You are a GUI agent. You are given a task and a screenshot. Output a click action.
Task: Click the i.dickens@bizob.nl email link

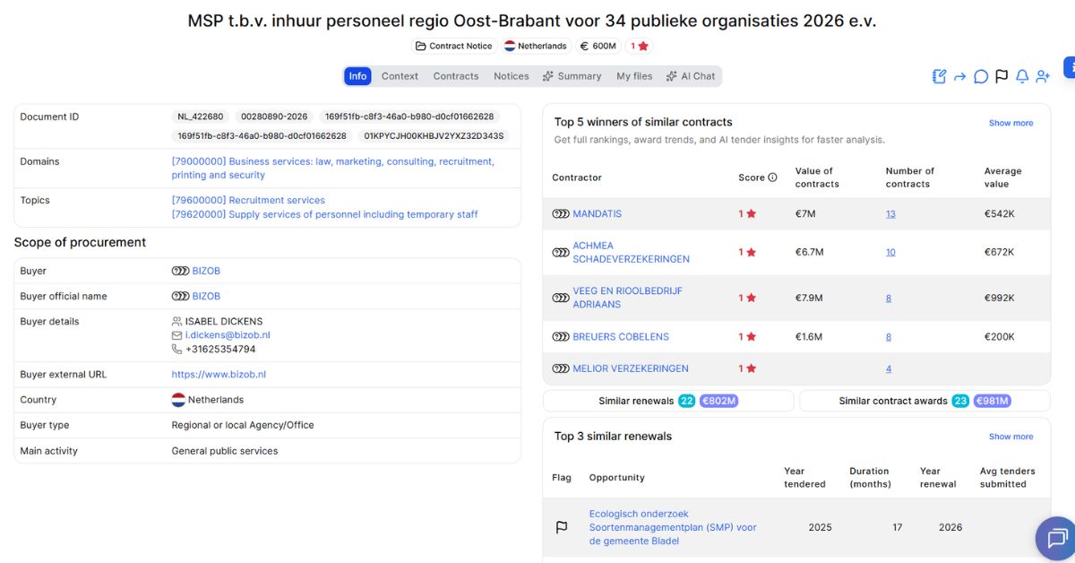pos(228,335)
